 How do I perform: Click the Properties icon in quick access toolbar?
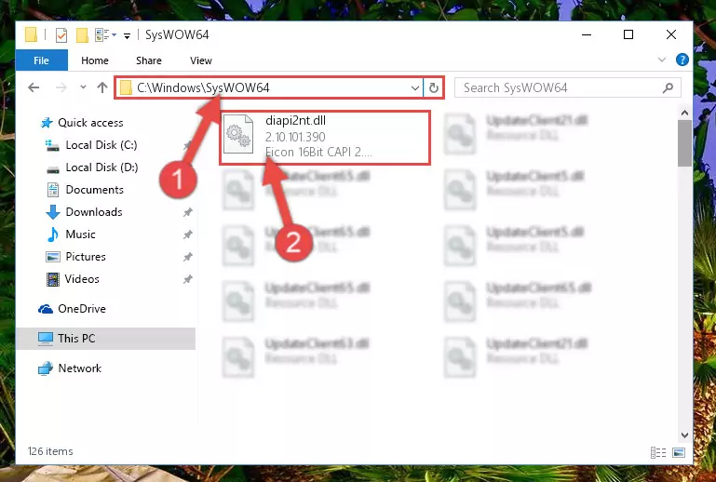coord(61,34)
